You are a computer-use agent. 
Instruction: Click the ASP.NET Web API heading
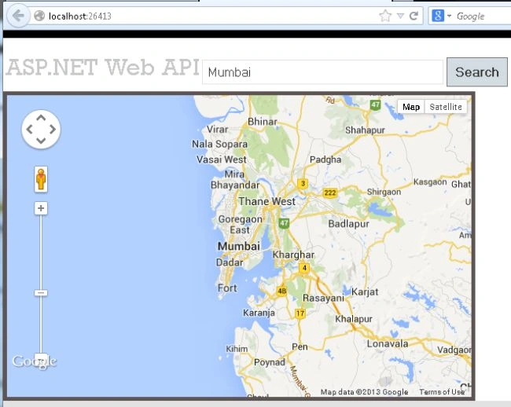tap(102, 68)
